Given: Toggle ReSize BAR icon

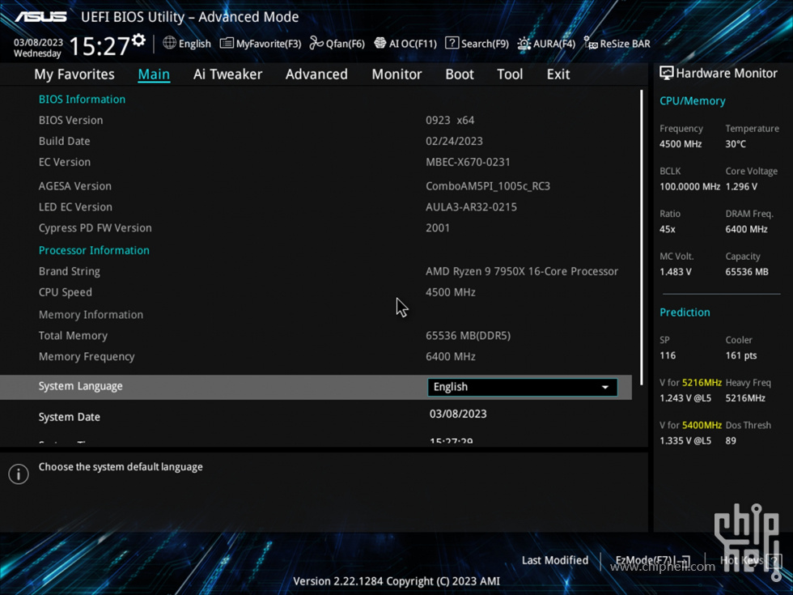Looking at the screenshot, I should (591, 43).
